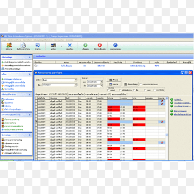The image size is (194, 194).
Task: Click the top button beside the date range
Action: pyautogui.click(x=114, y=80)
